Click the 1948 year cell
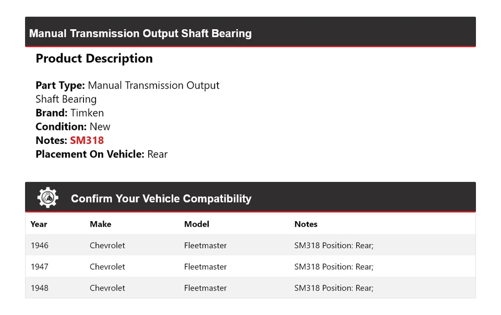The image size is (501, 315). pos(39,288)
